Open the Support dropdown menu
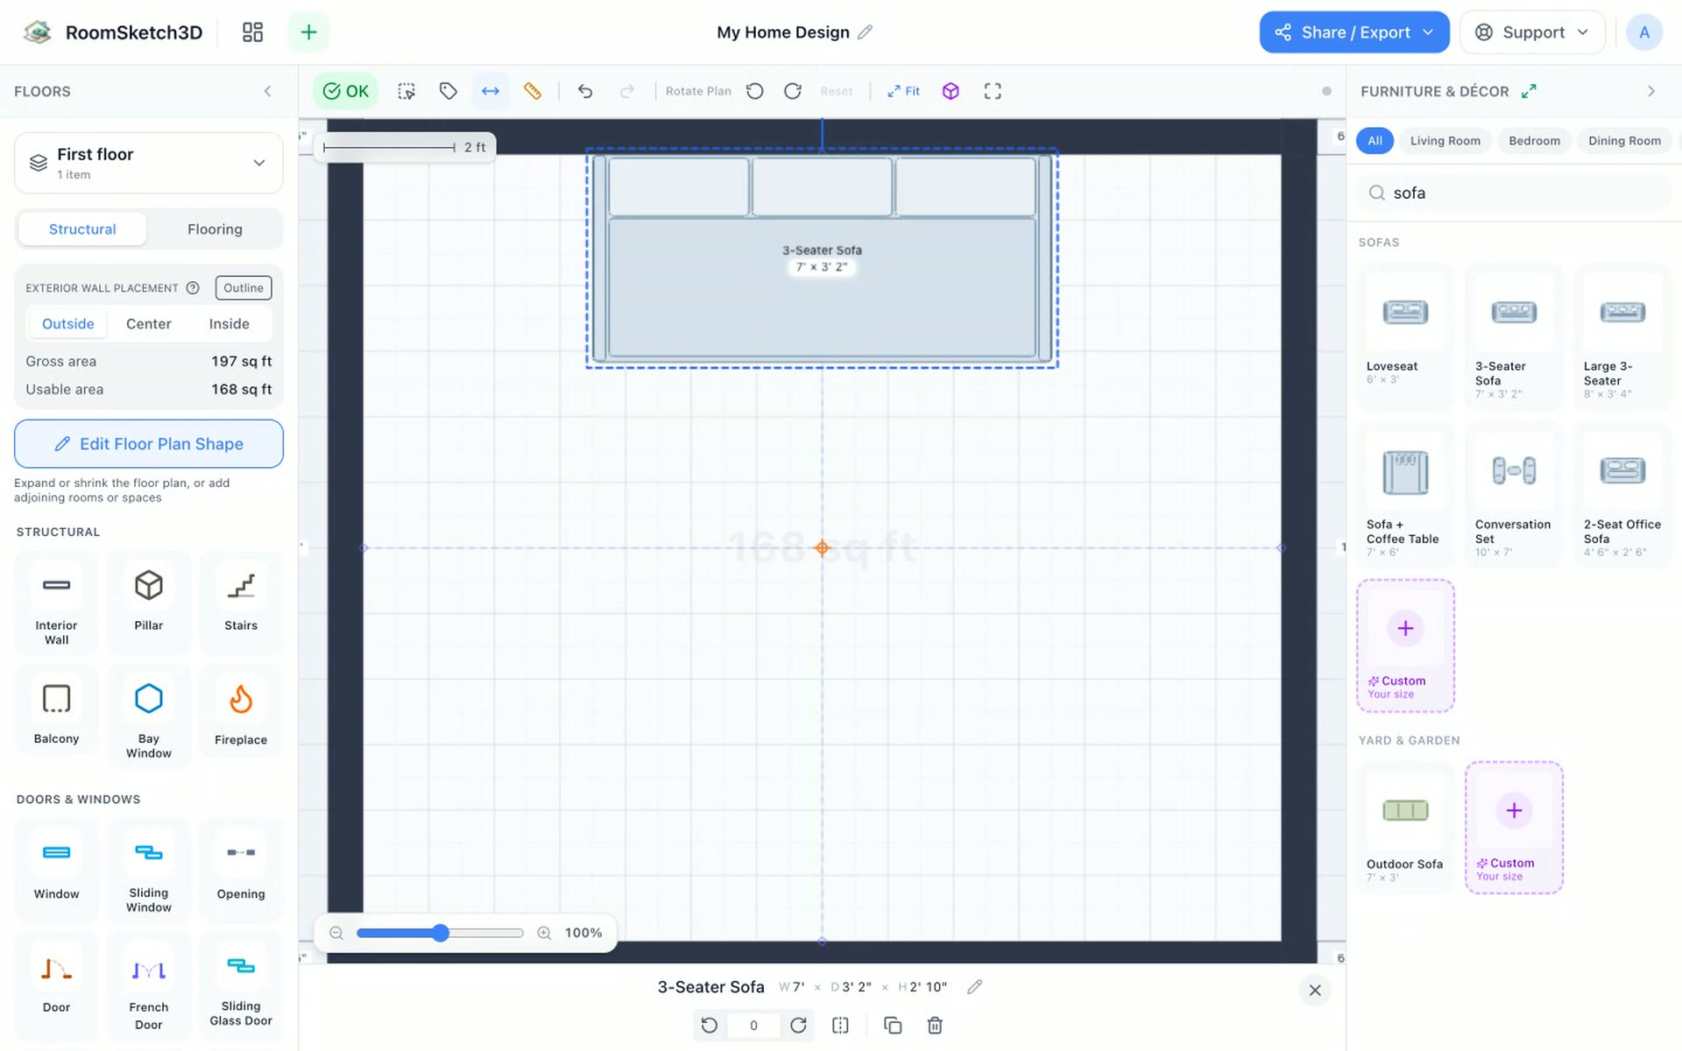The image size is (1682, 1051). (1532, 32)
